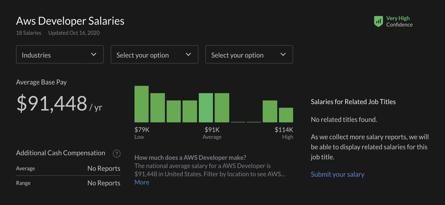Click the $114K High label

tap(284, 133)
